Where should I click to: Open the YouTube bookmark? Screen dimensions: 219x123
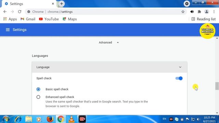coord(49,19)
